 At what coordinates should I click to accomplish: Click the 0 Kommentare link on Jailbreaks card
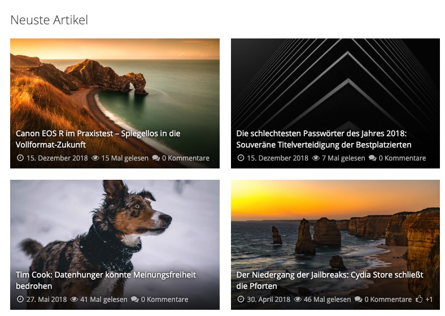(388, 299)
